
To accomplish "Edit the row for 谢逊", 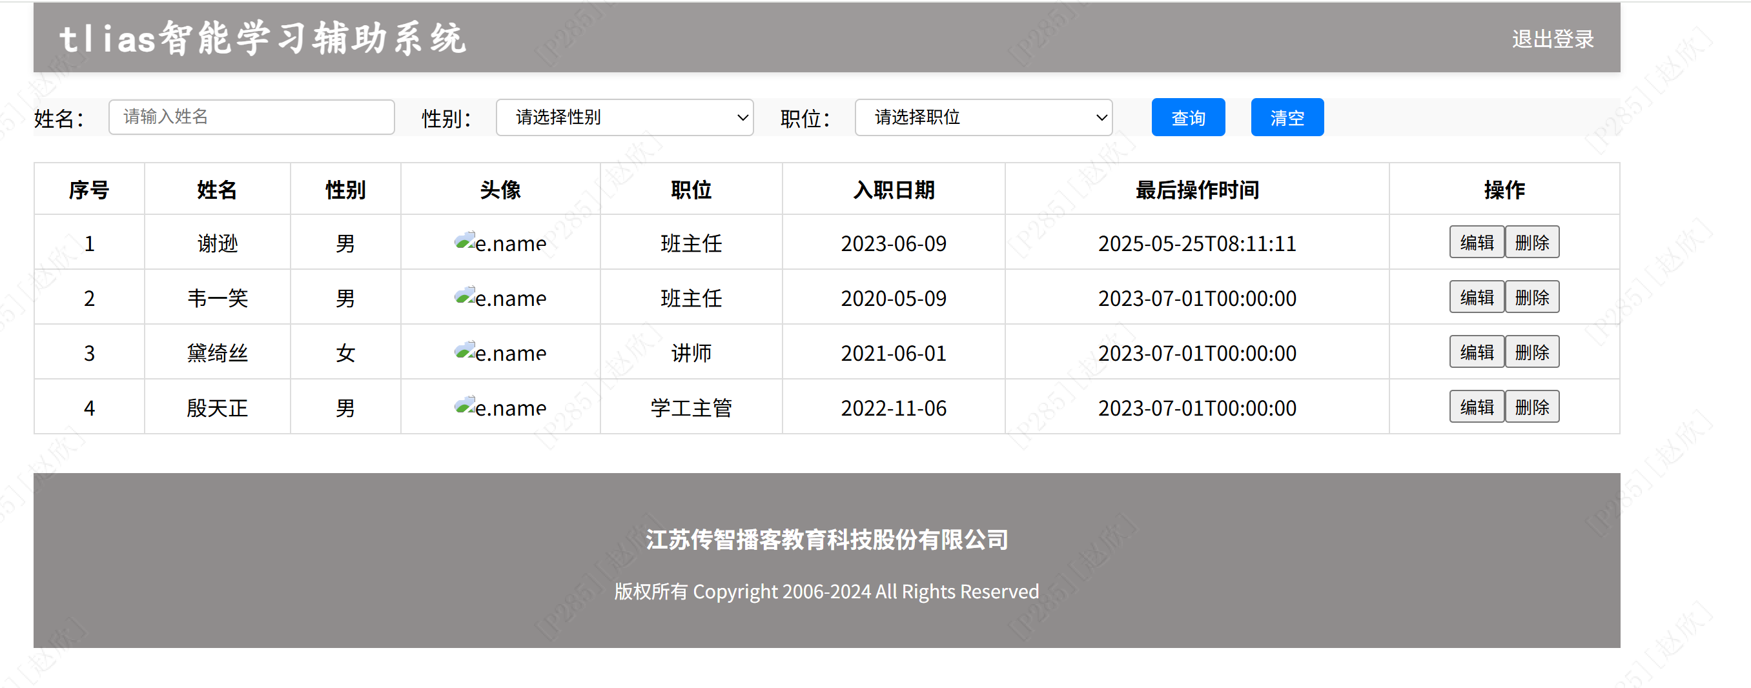I will [x=1477, y=242].
